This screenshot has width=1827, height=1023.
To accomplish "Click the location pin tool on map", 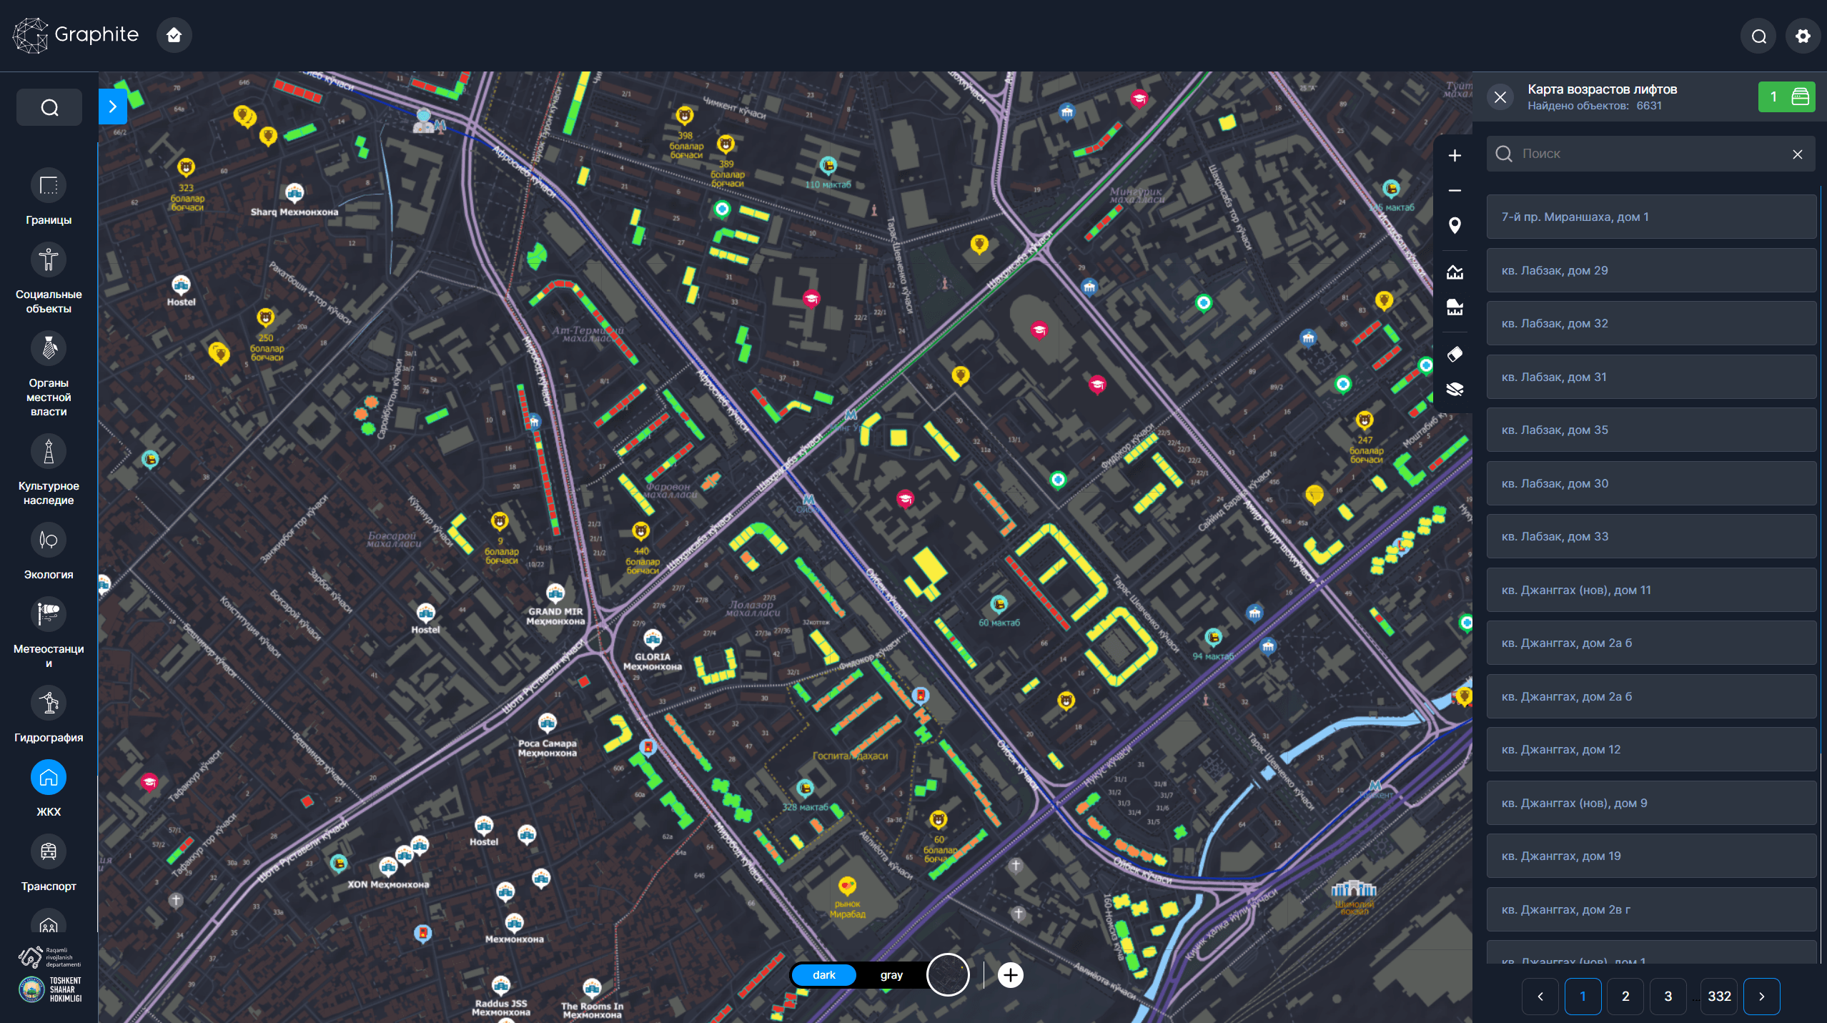I will (x=1454, y=226).
